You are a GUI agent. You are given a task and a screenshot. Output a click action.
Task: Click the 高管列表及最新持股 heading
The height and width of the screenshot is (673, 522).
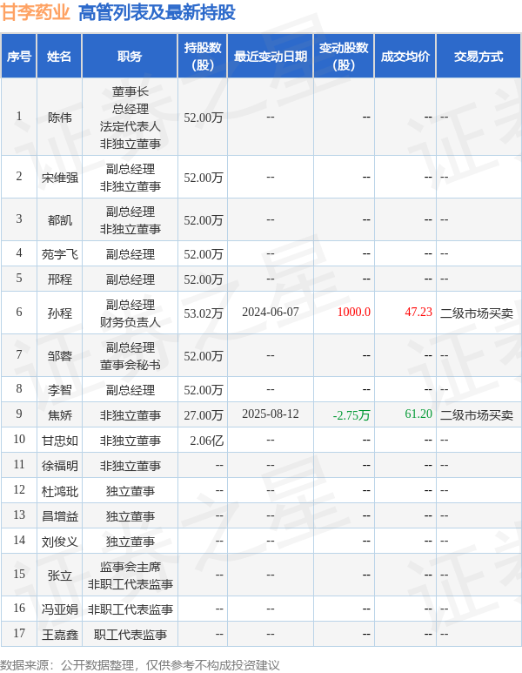click(x=157, y=12)
